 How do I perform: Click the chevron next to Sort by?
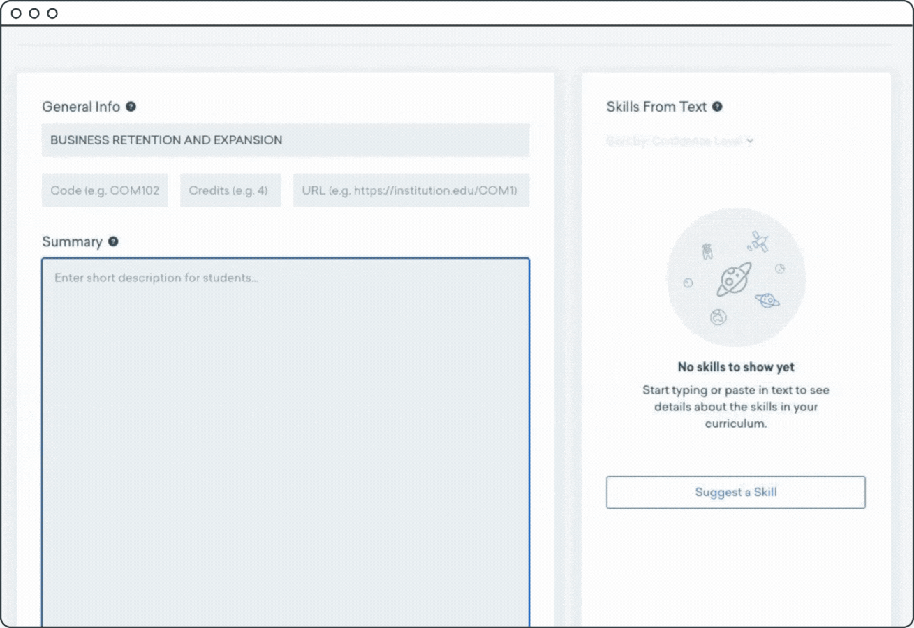[750, 141]
